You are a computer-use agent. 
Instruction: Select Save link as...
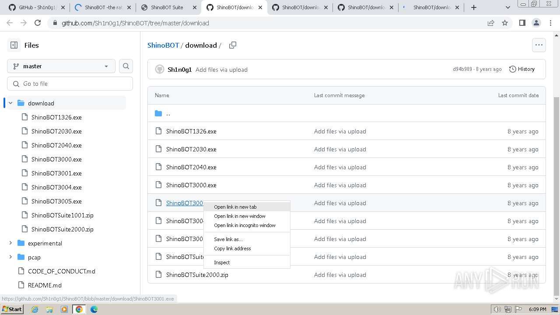point(247,239)
